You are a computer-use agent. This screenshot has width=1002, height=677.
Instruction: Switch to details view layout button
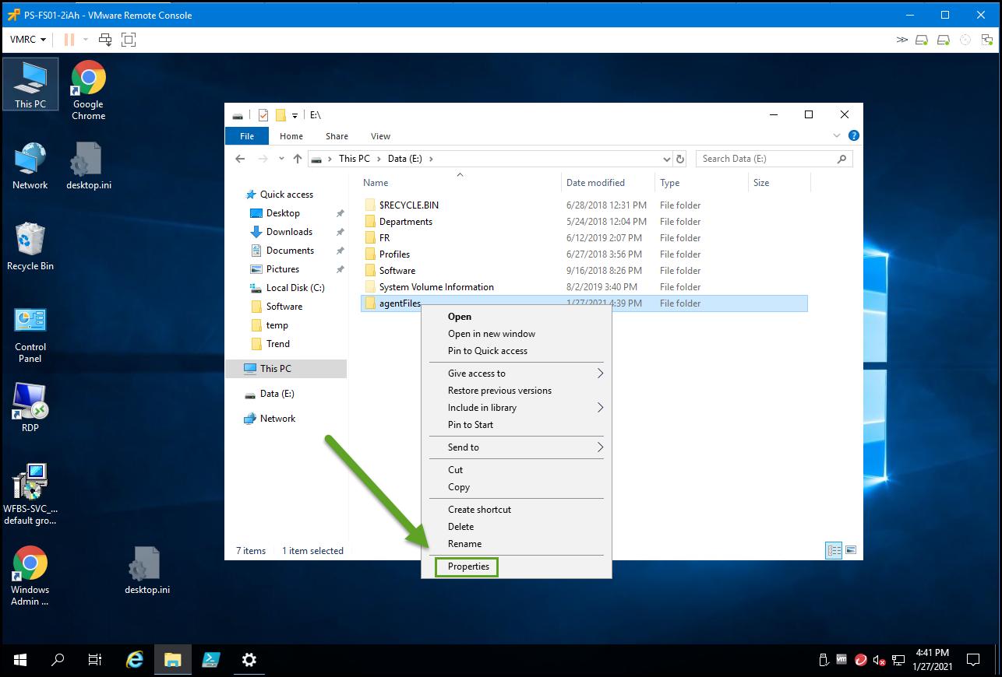point(834,550)
